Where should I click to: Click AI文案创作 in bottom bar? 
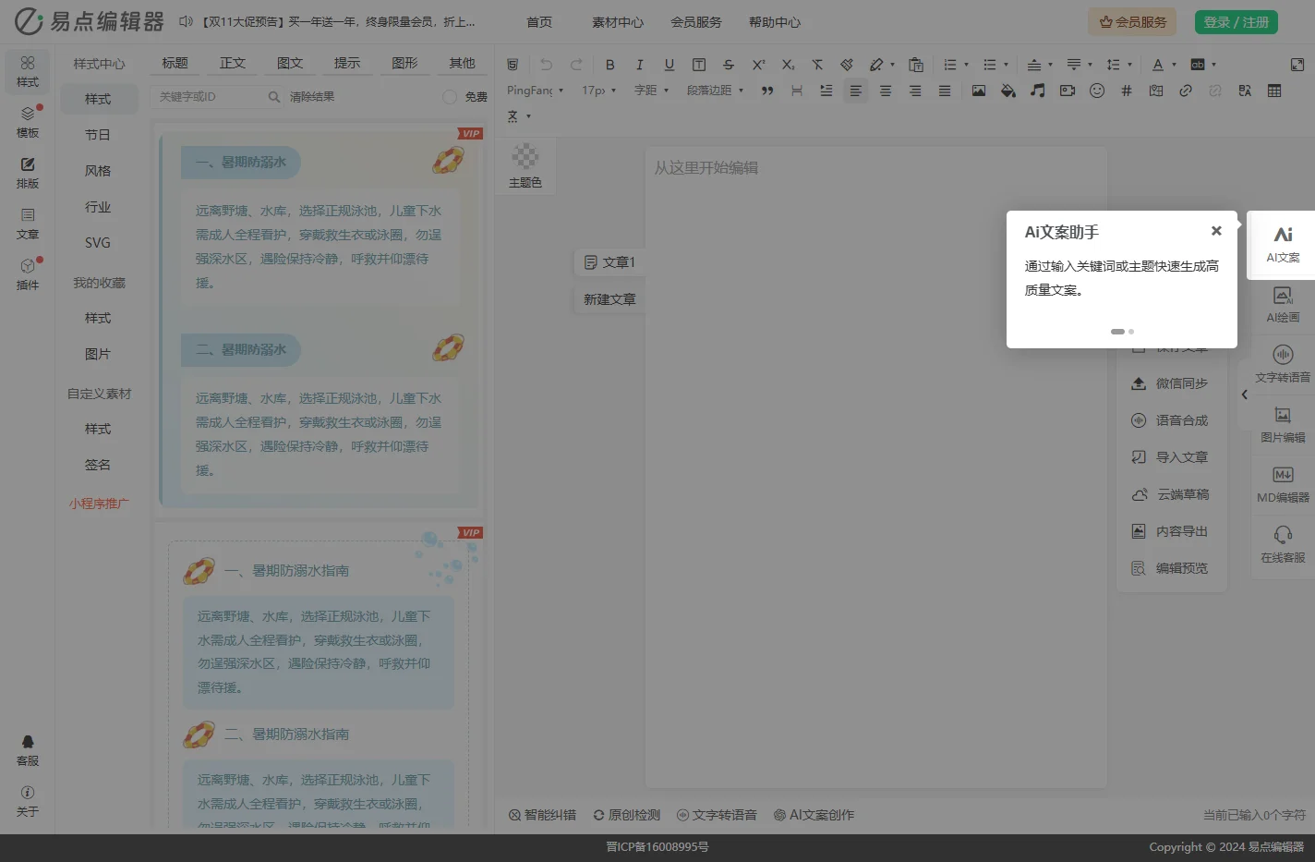click(x=814, y=815)
